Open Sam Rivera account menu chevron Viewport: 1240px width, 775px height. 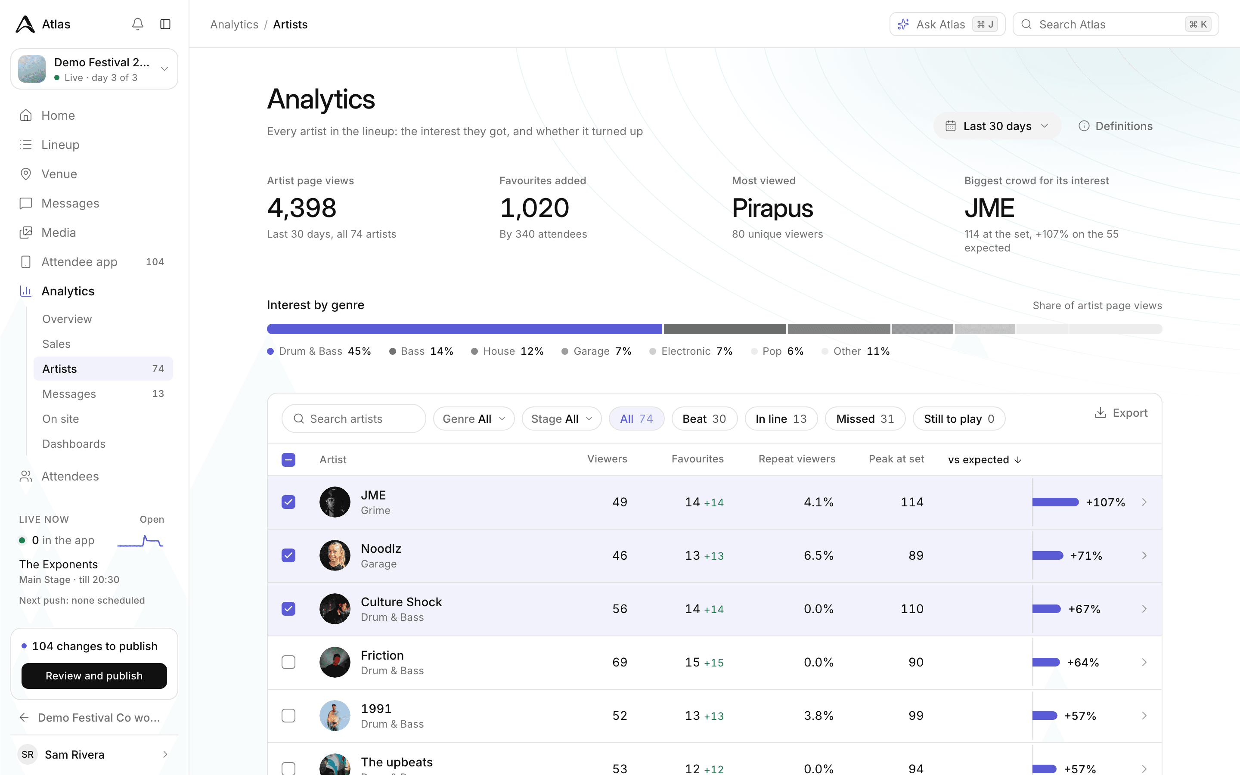coord(165,754)
